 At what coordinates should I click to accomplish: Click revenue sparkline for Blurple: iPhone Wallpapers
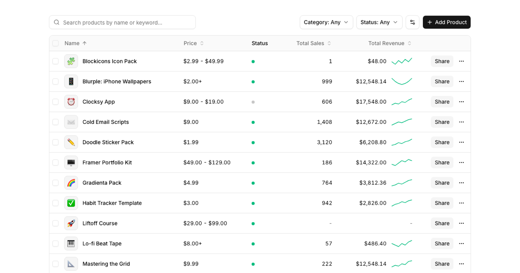coord(402,81)
